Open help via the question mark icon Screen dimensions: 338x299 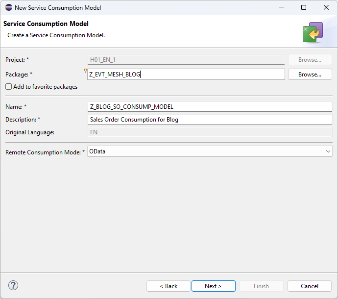tap(13, 286)
